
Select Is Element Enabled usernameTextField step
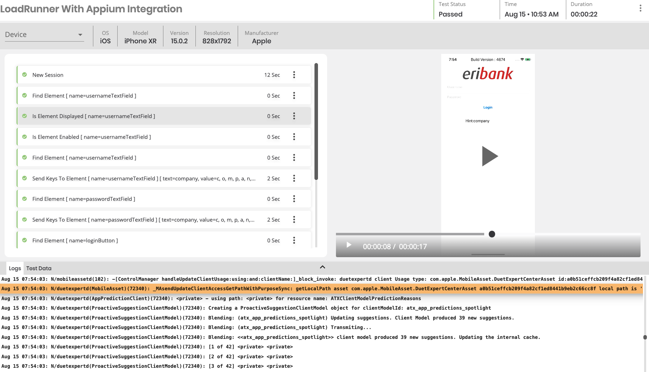pyautogui.click(x=164, y=137)
